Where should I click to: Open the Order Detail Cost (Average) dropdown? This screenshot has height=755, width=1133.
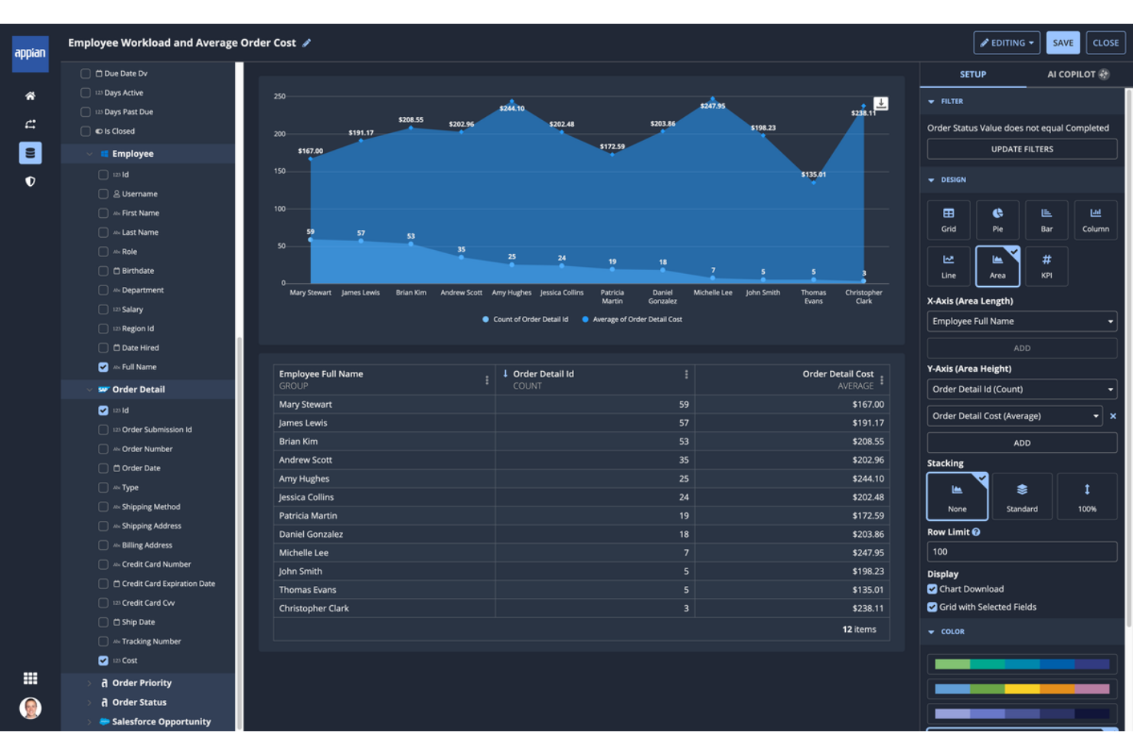(1015, 416)
